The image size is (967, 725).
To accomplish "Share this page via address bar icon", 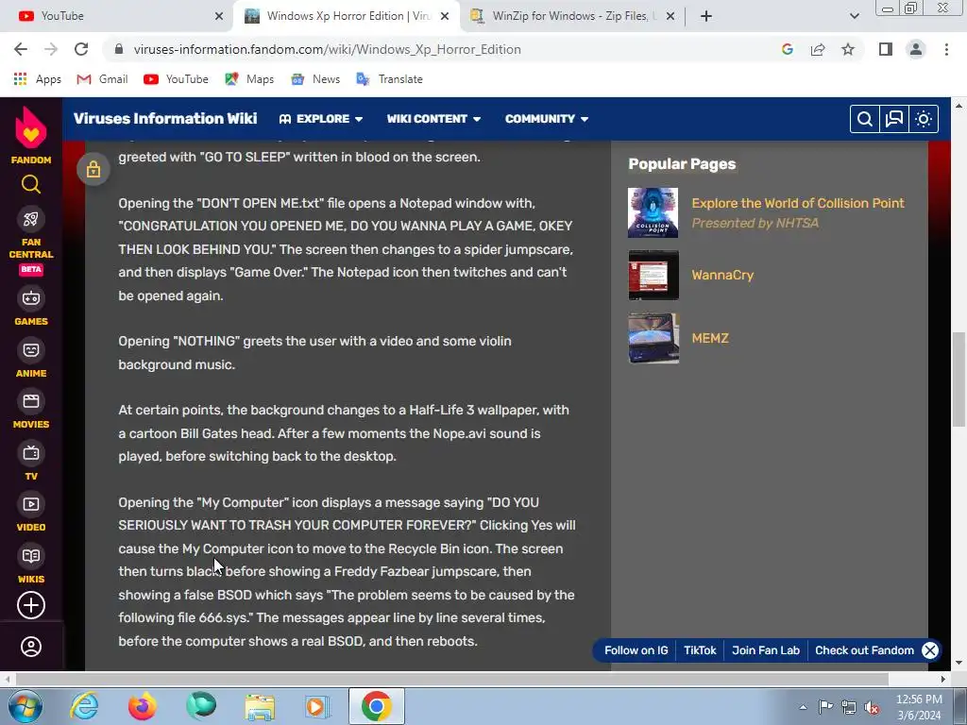I will coord(818,49).
